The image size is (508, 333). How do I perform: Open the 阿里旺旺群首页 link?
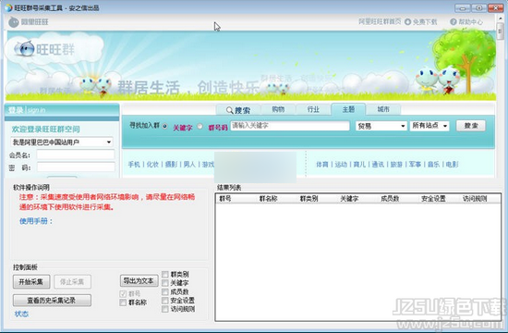tap(380, 22)
